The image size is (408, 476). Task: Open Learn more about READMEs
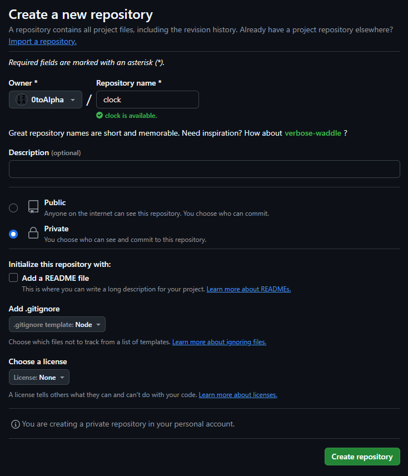pyautogui.click(x=248, y=289)
